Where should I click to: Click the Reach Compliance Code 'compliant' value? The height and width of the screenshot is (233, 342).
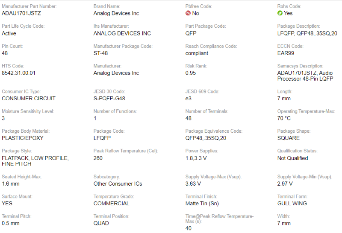pos(197,53)
